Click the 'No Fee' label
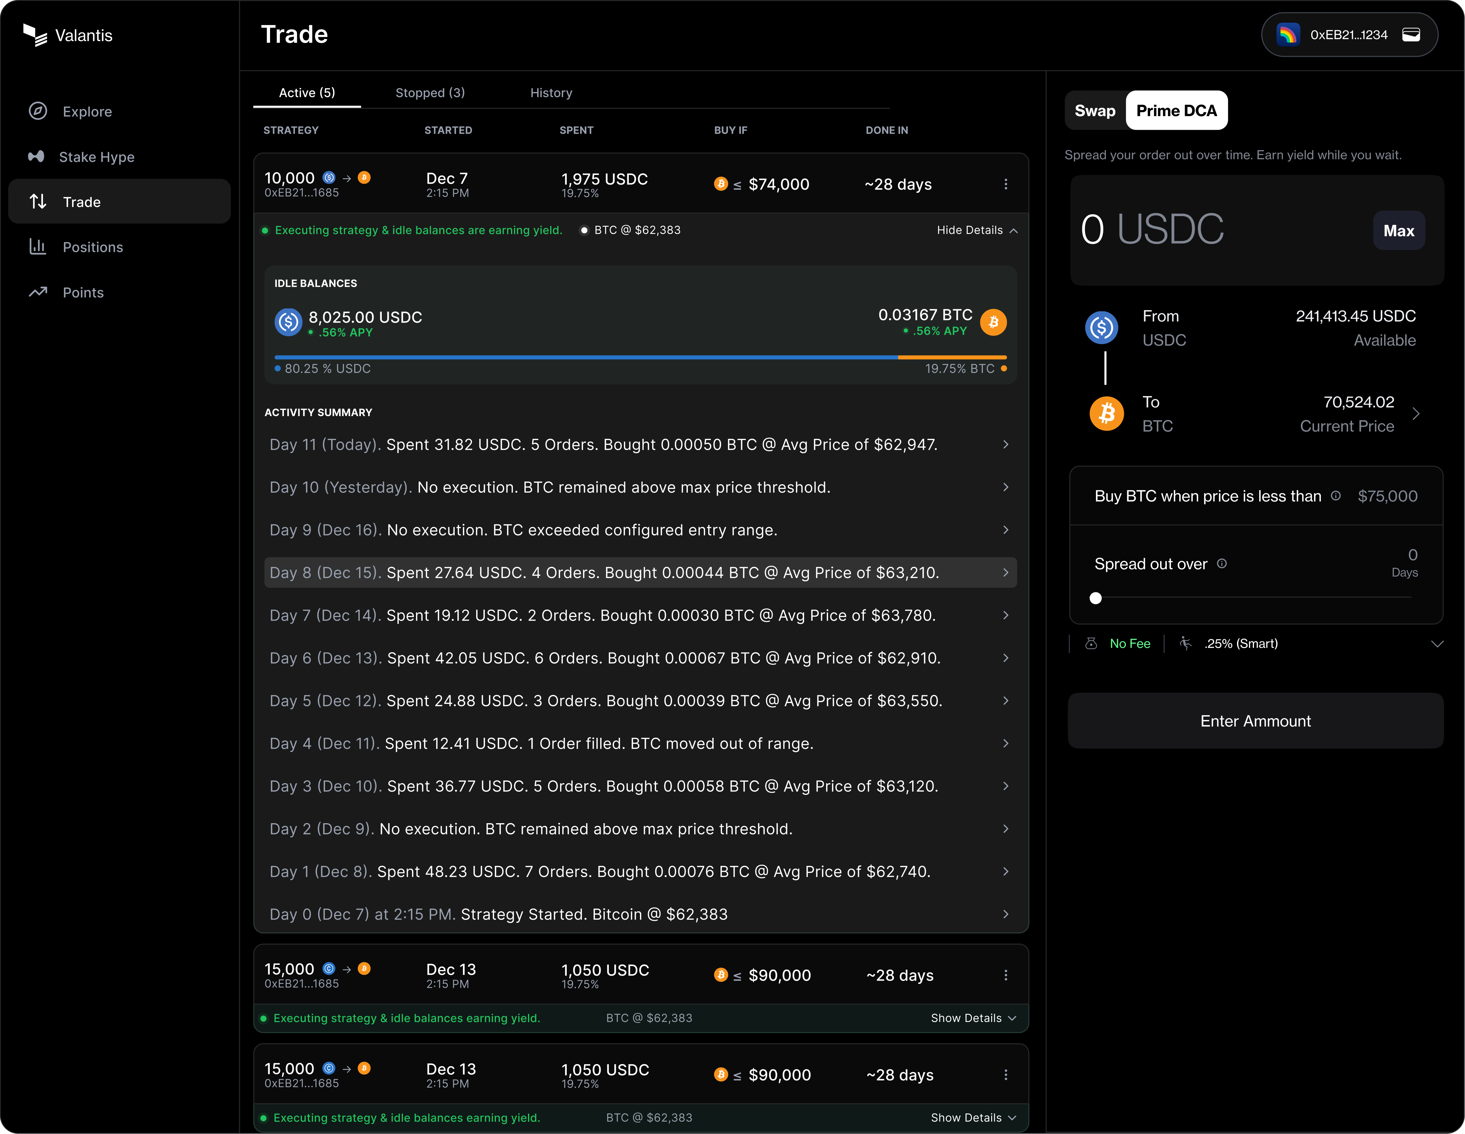Viewport: 1465px width, 1134px height. (x=1130, y=644)
